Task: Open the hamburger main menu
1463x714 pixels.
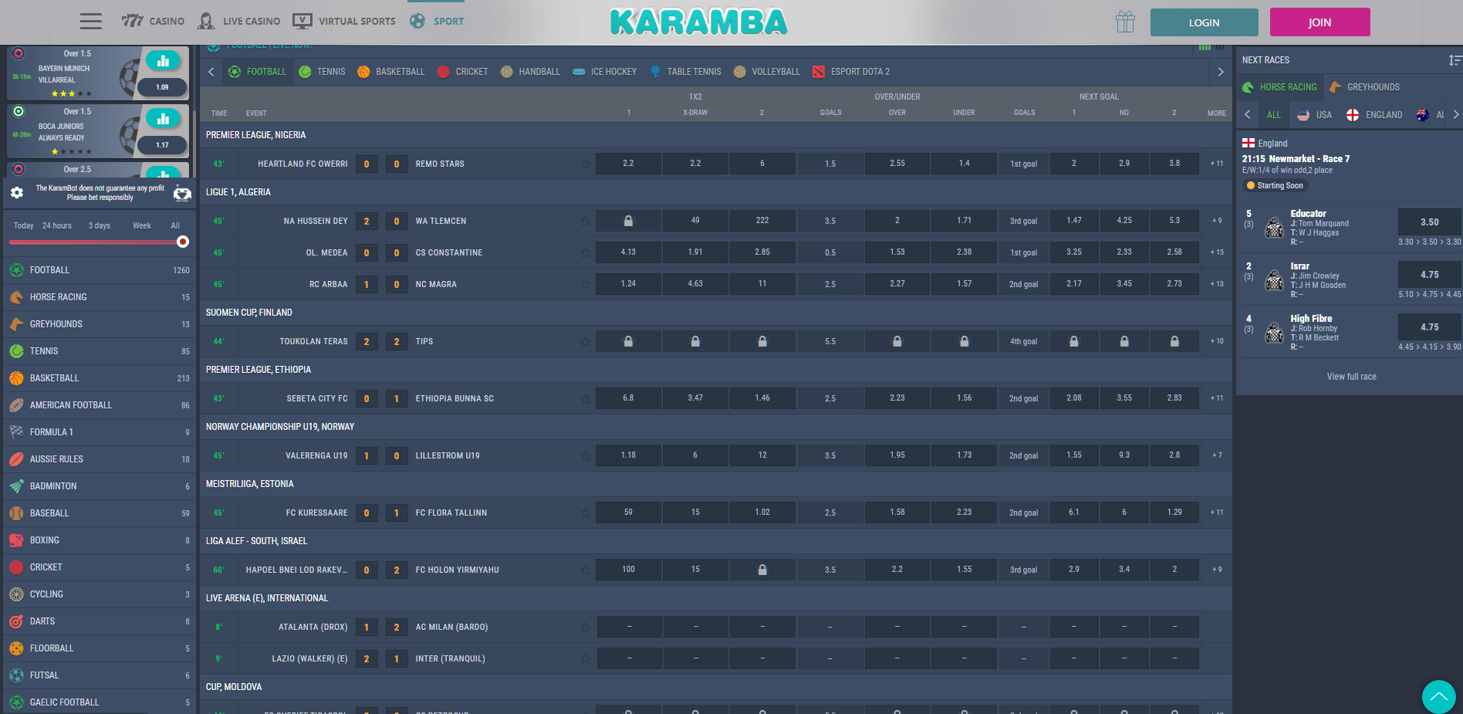Action: point(91,21)
